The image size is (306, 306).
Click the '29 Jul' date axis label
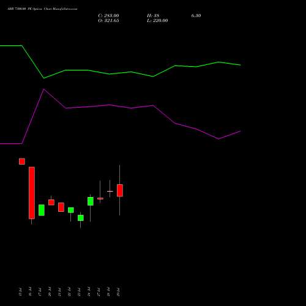(118, 292)
